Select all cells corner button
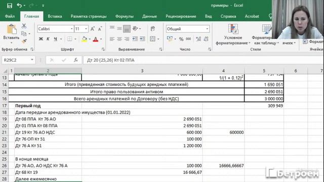Screen dimensions: 324x182 [5, 71]
